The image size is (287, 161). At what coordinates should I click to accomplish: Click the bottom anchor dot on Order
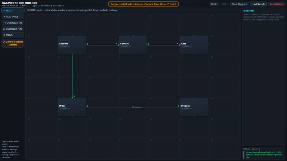[x=72, y=116]
